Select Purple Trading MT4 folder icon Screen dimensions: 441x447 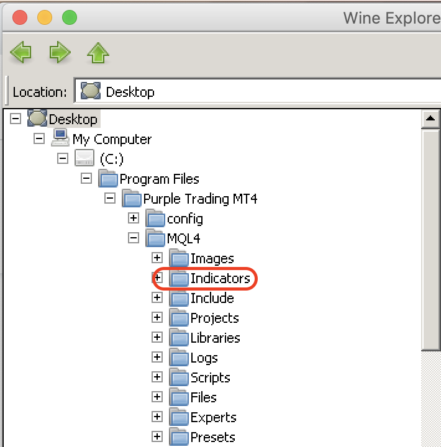132,198
